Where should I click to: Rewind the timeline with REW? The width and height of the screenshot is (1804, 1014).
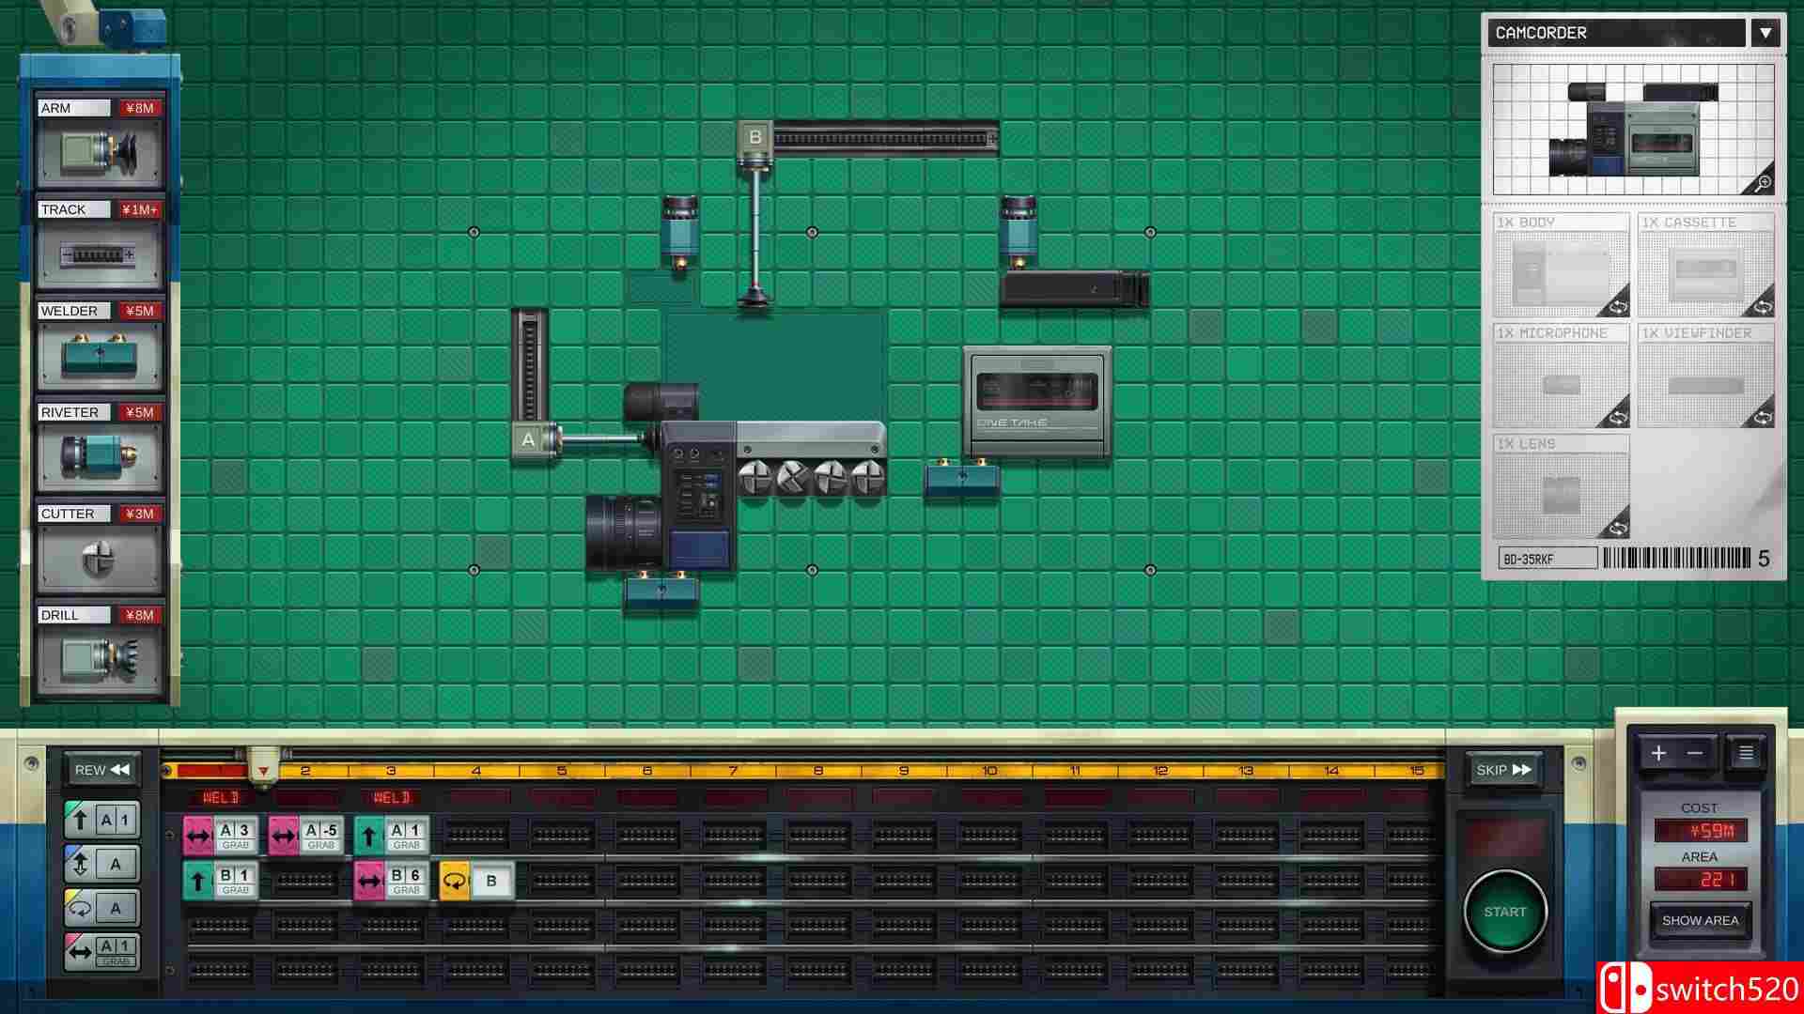coord(102,770)
